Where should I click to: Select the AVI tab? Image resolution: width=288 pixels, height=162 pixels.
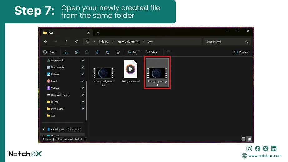click(x=67, y=33)
